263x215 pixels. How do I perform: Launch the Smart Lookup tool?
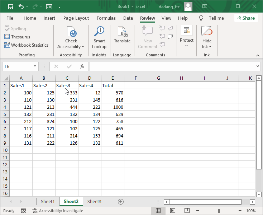[x=99, y=38]
